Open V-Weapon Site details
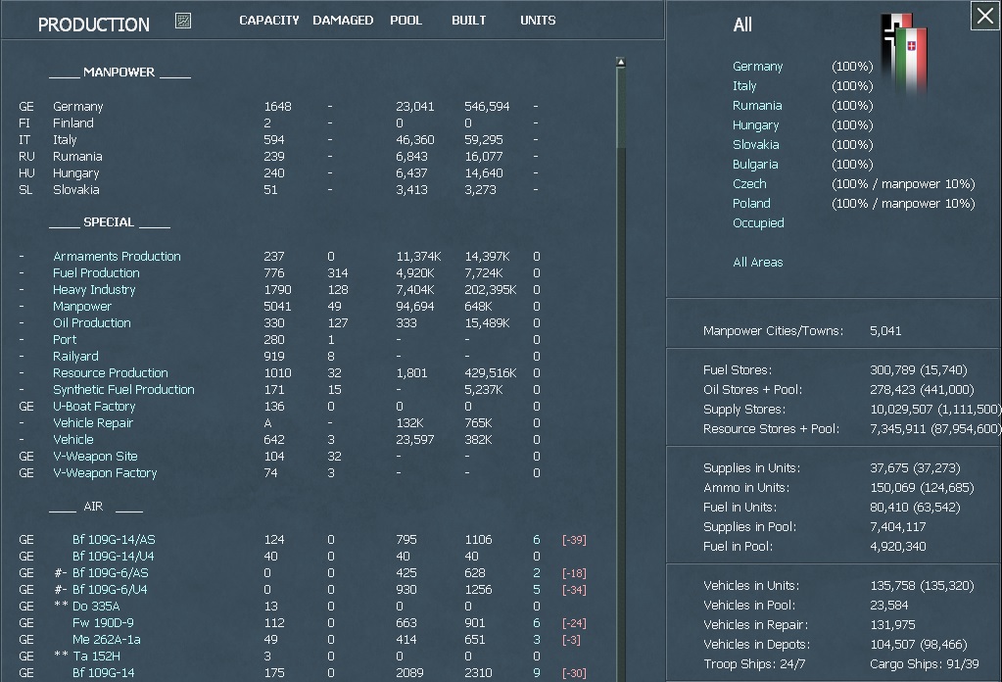This screenshot has height=682, width=1002. (x=95, y=456)
